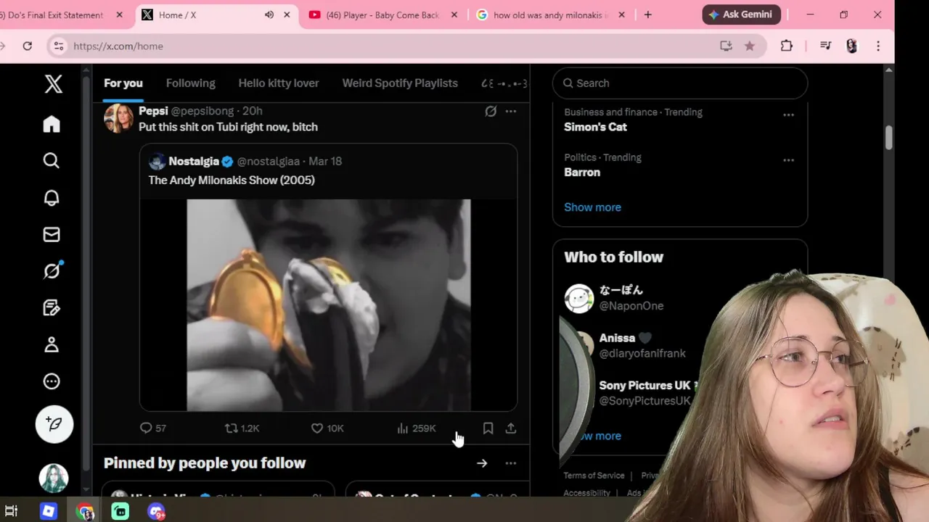Image resolution: width=929 pixels, height=522 pixels.
Task: Click the address bar URL
Action: (118, 46)
